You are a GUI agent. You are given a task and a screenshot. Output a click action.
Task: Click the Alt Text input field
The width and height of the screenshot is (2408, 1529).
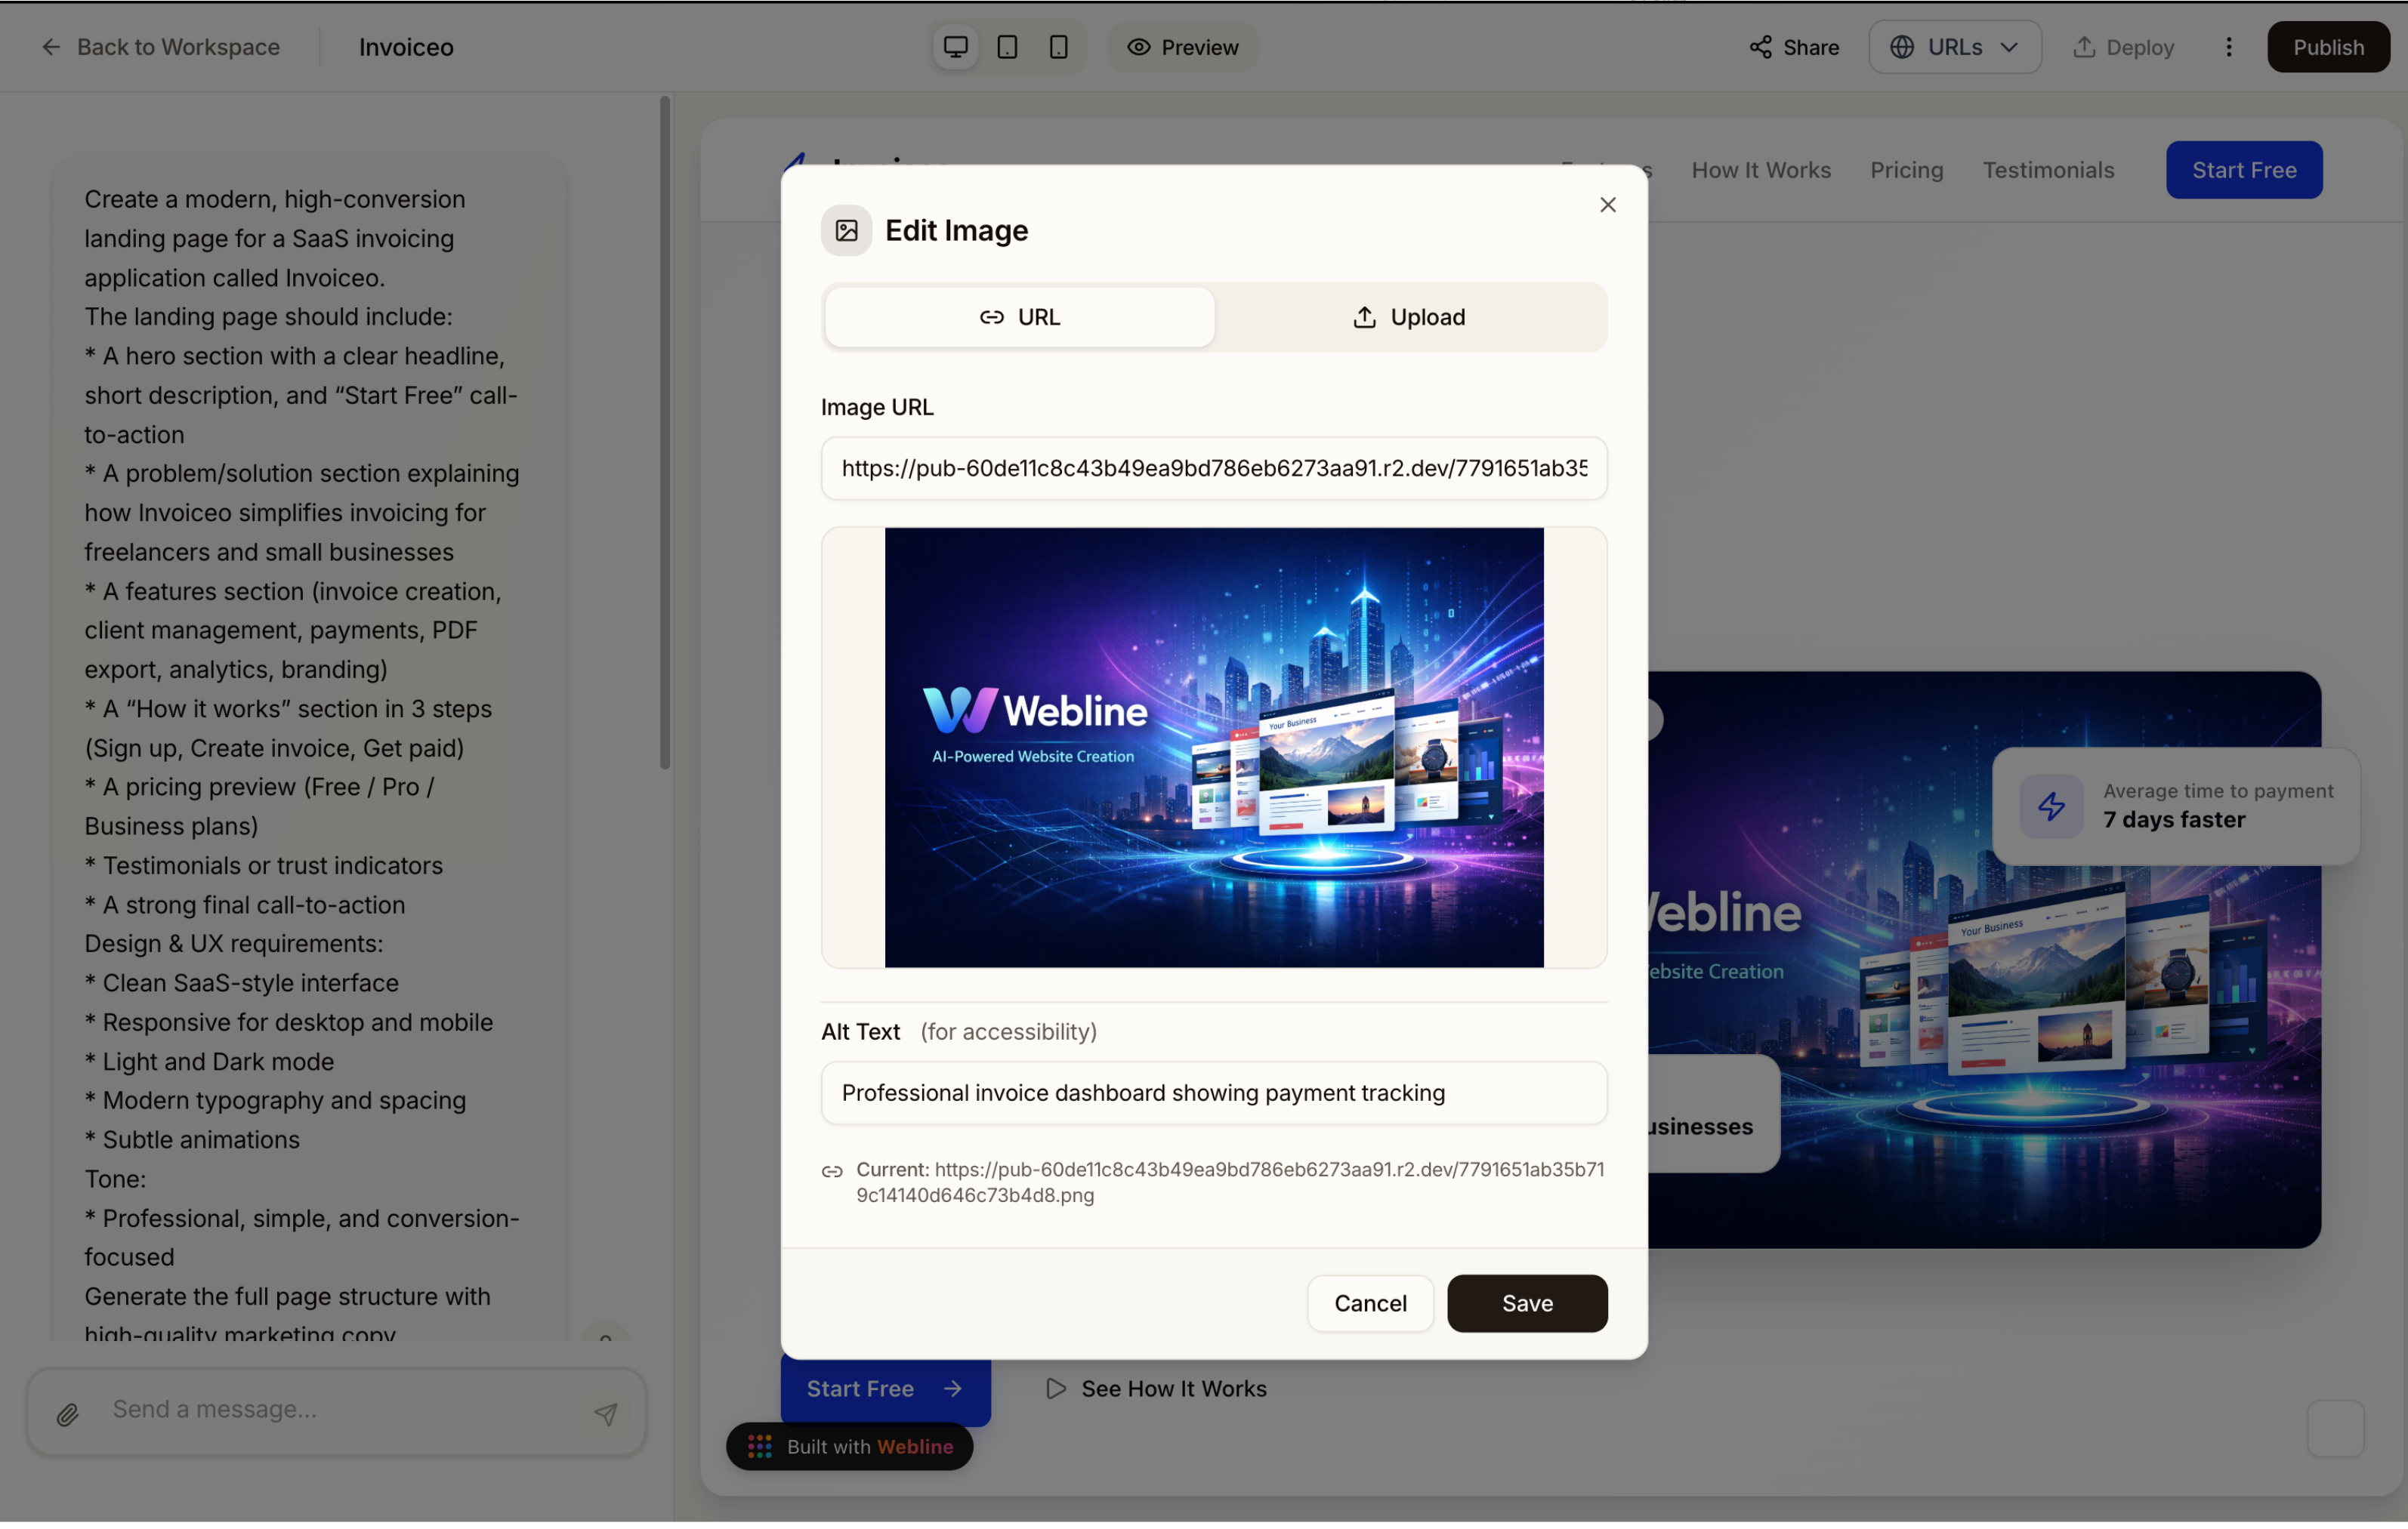point(1213,1093)
